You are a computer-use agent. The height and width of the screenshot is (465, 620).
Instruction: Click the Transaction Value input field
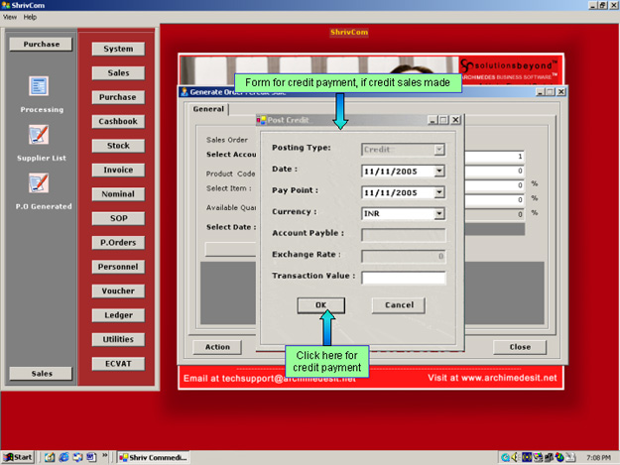pyautogui.click(x=403, y=277)
